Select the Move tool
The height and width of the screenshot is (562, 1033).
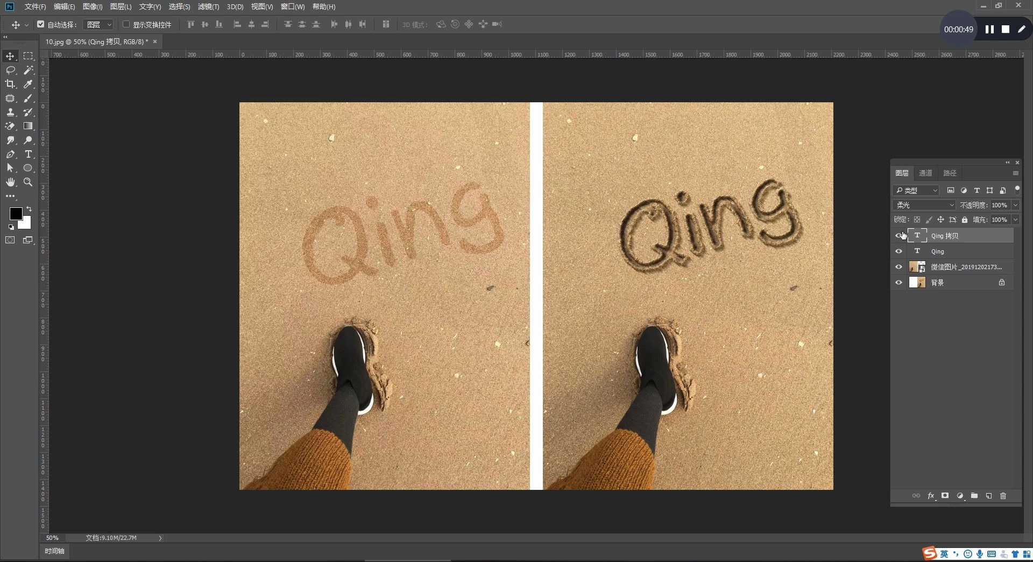(x=10, y=56)
